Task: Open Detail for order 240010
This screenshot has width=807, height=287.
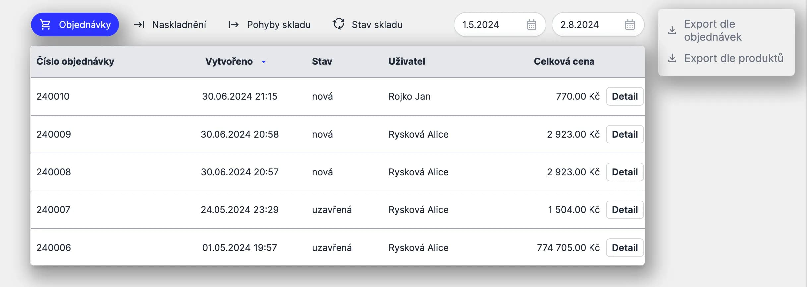Action: click(x=625, y=96)
